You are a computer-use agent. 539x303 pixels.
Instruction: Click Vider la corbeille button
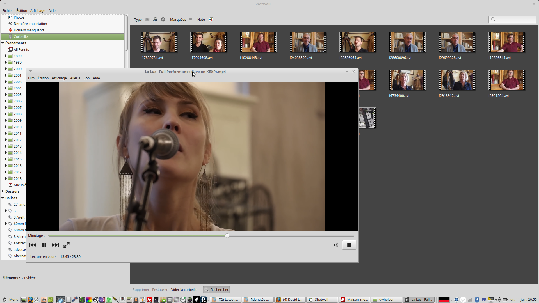[x=184, y=290]
